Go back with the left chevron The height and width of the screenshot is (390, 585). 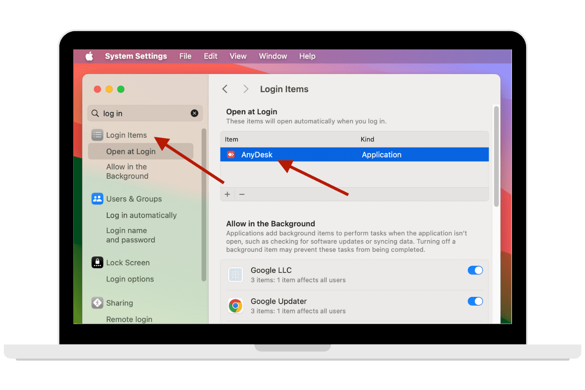click(x=225, y=89)
